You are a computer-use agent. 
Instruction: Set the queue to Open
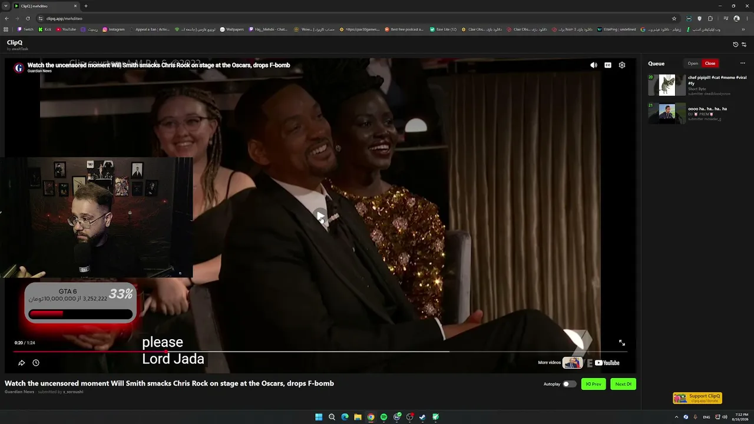(693, 64)
